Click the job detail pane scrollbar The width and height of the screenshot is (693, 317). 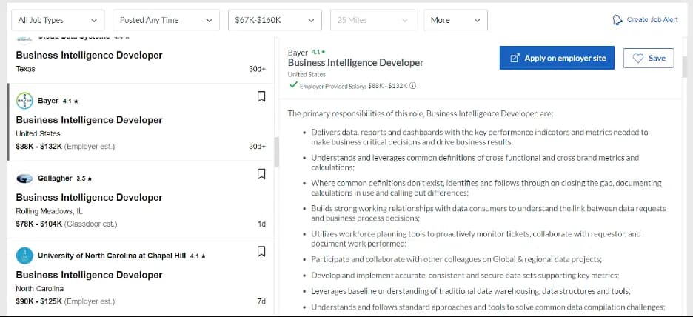click(685, 67)
